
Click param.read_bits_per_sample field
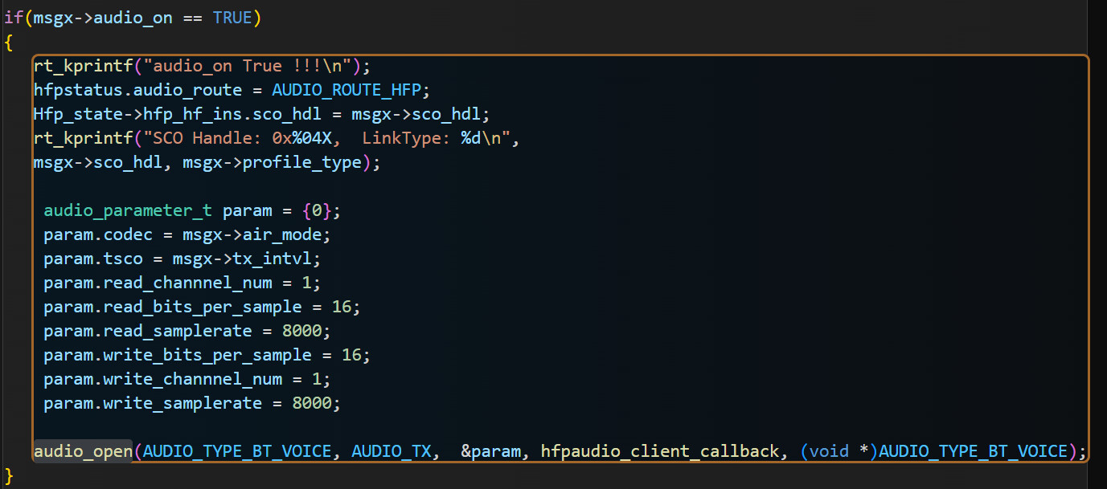click(173, 307)
